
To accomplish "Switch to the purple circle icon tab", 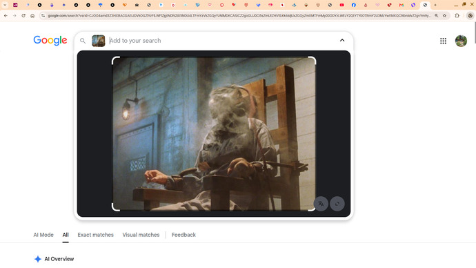I will [413, 5].
